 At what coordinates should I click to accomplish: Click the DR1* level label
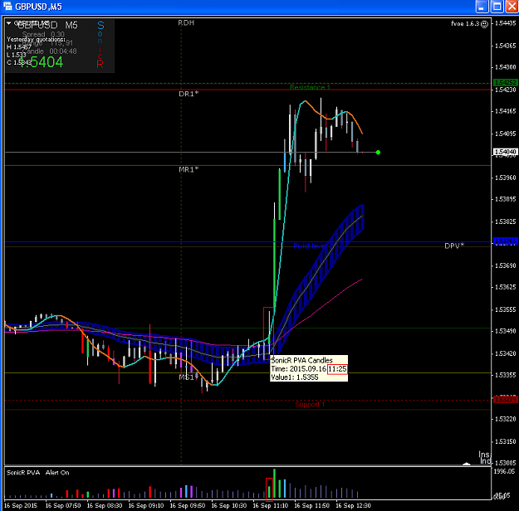tap(189, 94)
